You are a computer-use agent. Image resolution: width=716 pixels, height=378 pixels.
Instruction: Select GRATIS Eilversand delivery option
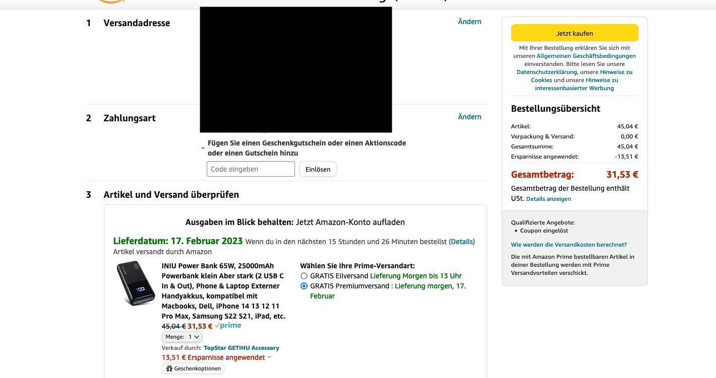pos(304,276)
